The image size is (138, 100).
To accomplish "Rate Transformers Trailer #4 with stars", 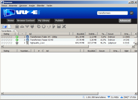I will click(x=7, y=37).
